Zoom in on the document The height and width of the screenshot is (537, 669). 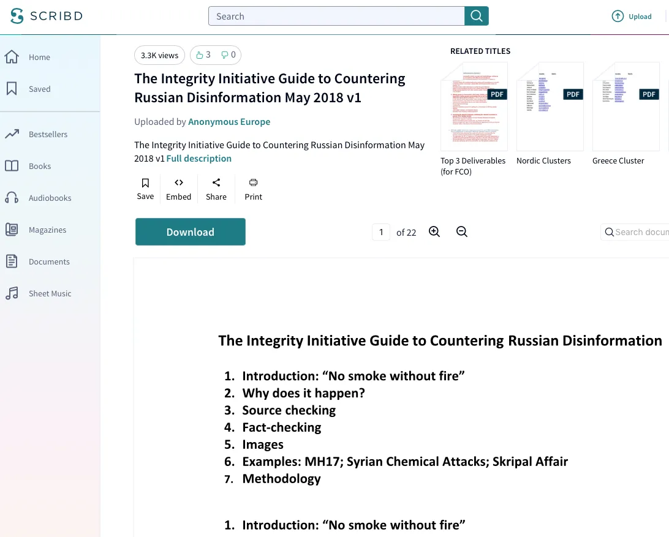point(434,231)
